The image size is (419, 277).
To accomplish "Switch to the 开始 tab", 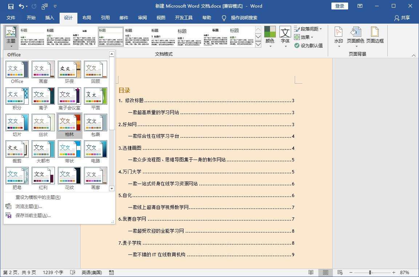I will tap(31, 18).
